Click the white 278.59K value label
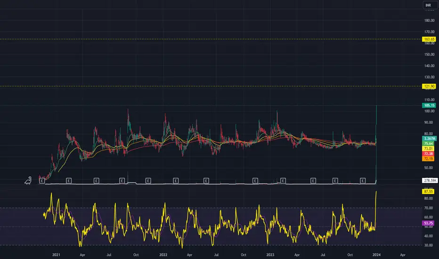 tap(430, 181)
